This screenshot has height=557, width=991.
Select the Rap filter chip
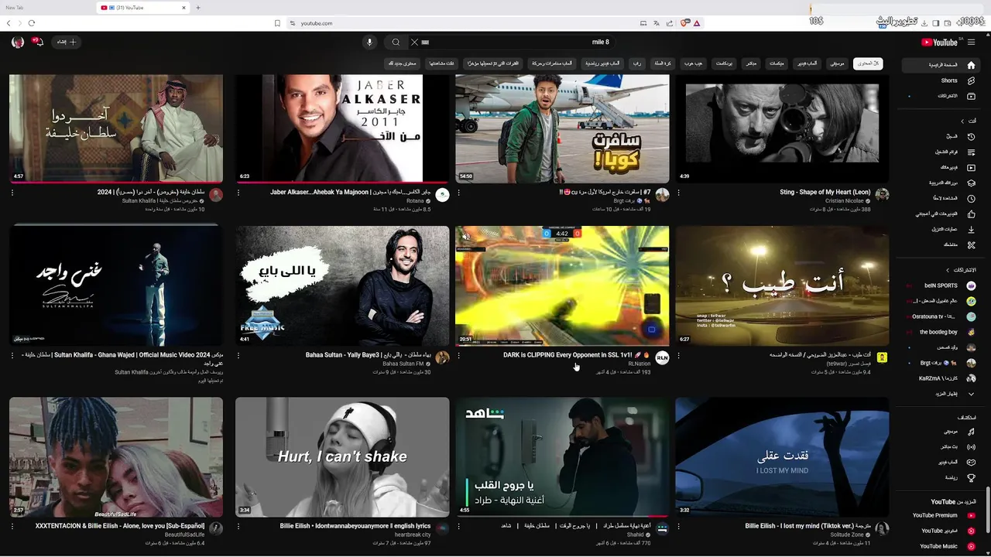tap(636, 63)
